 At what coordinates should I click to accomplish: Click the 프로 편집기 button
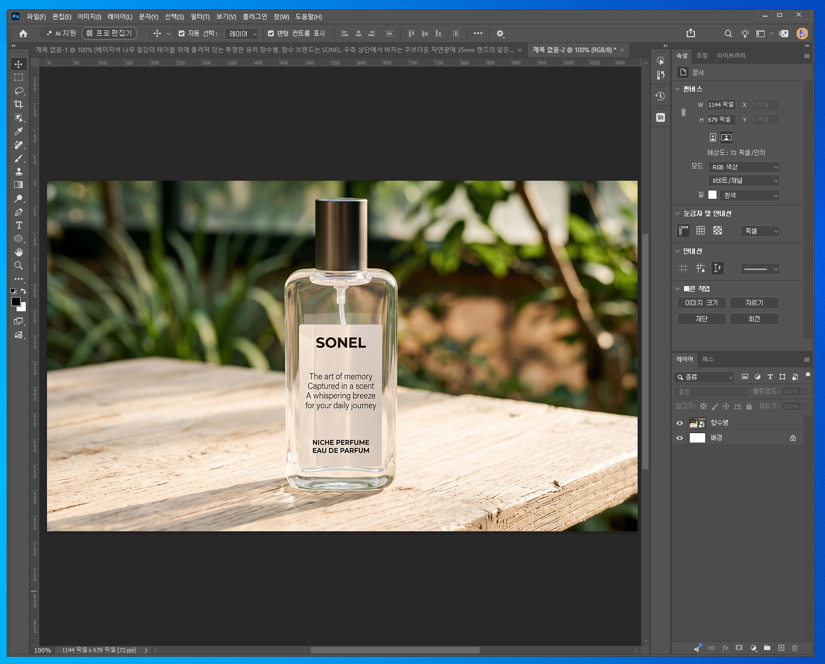(x=109, y=33)
